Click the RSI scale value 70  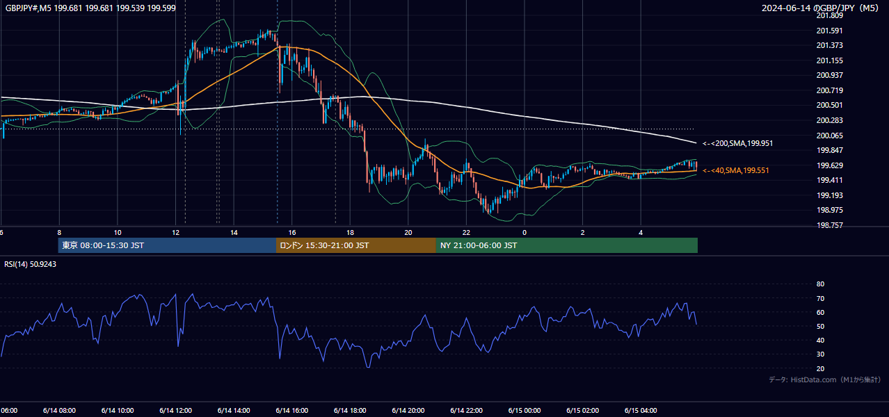tap(820, 298)
